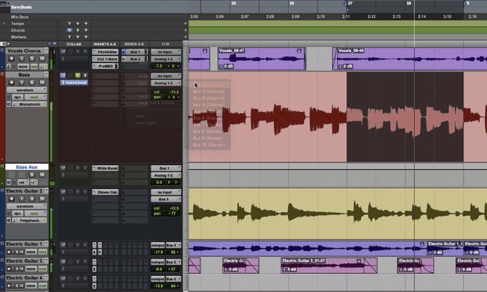487x292 pixels.
Task: Arm record on the Vocals Chorus track
Action: pyautogui.click(x=11, y=58)
